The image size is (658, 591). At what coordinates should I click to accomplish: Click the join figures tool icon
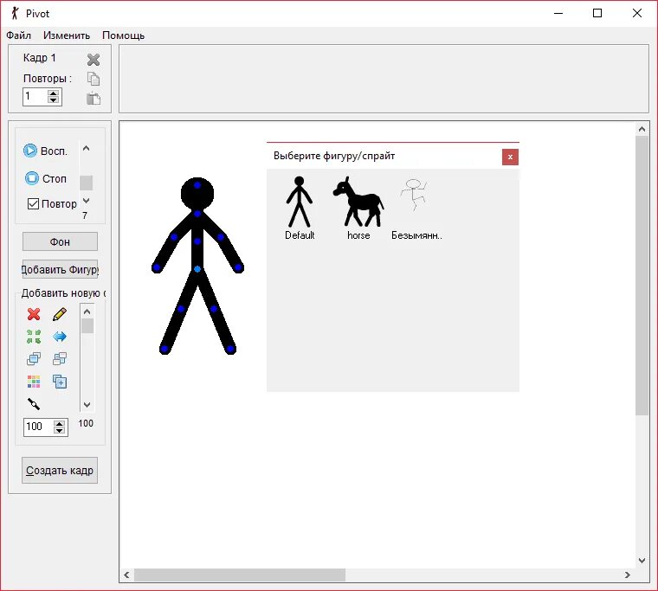pyautogui.click(x=34, y=404)
